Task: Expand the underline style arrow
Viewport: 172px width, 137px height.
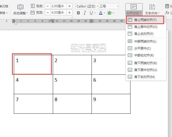Action: (95, 13)
